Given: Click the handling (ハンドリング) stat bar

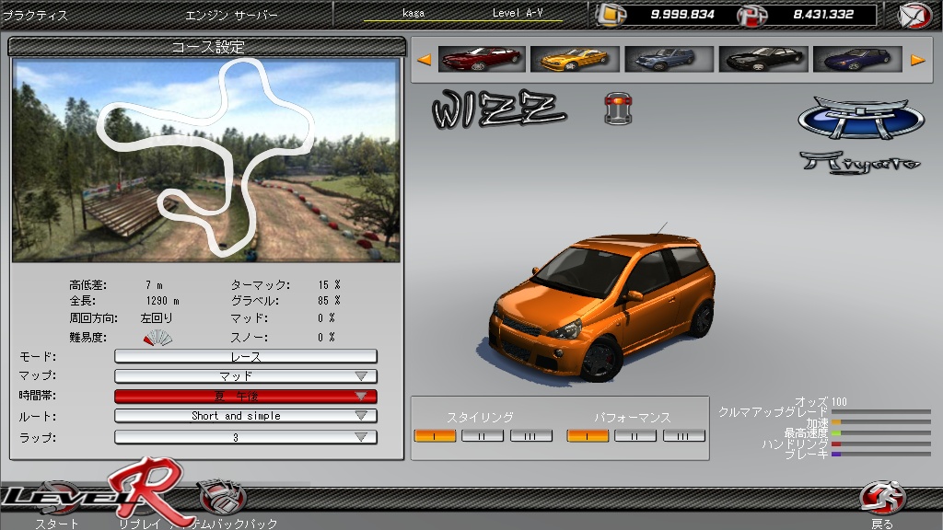Looking at the screenshot, I should coord(881,444).
